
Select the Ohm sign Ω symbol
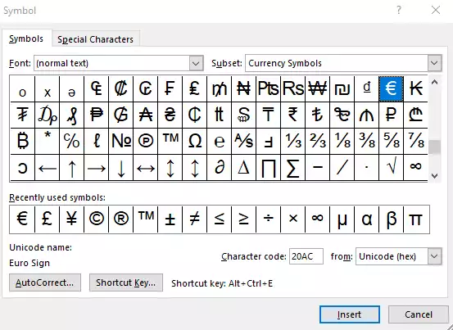coord(194,142)
